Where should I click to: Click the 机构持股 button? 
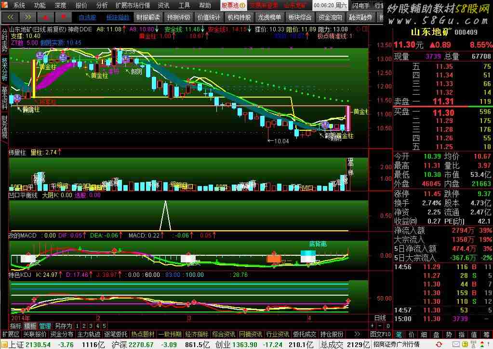click(239, 17)
